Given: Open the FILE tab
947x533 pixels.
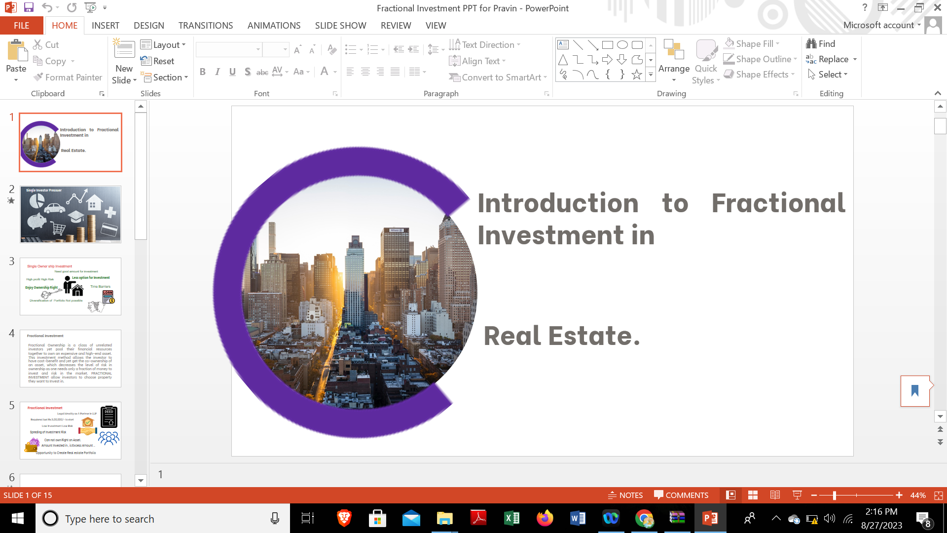Looking at the screenshot, I should [21, 25].
